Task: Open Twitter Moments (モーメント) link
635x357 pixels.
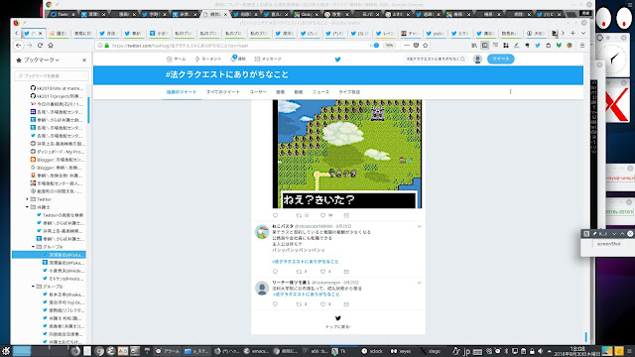Action: coord(208,59)
